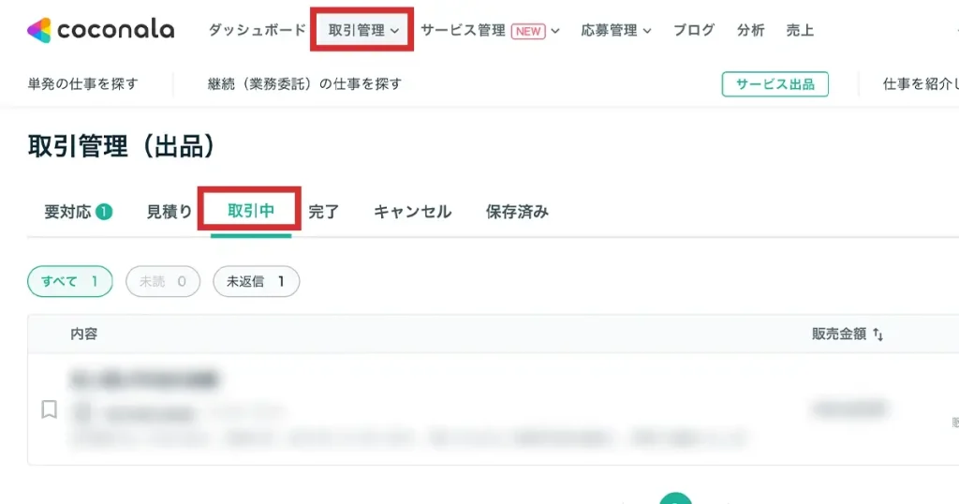Click the NEW badge beside サービス管理
Image resolution: width=959 pixels, height=504 pixels.
528,31
